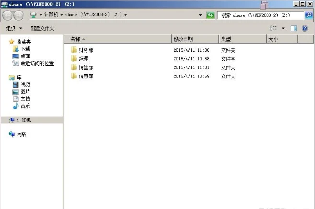Toggle the preview pane button
Viewport: 315px width, 209px height.
click(293, 28)
